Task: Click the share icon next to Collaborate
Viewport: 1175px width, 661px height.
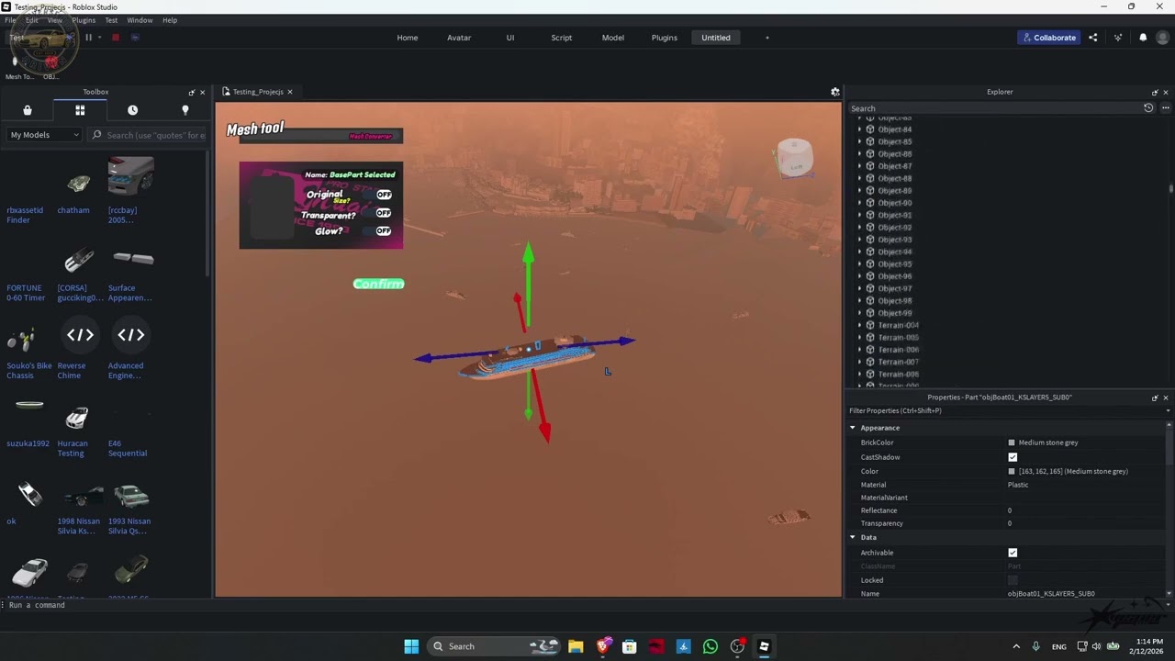Action: (1092, 38)
